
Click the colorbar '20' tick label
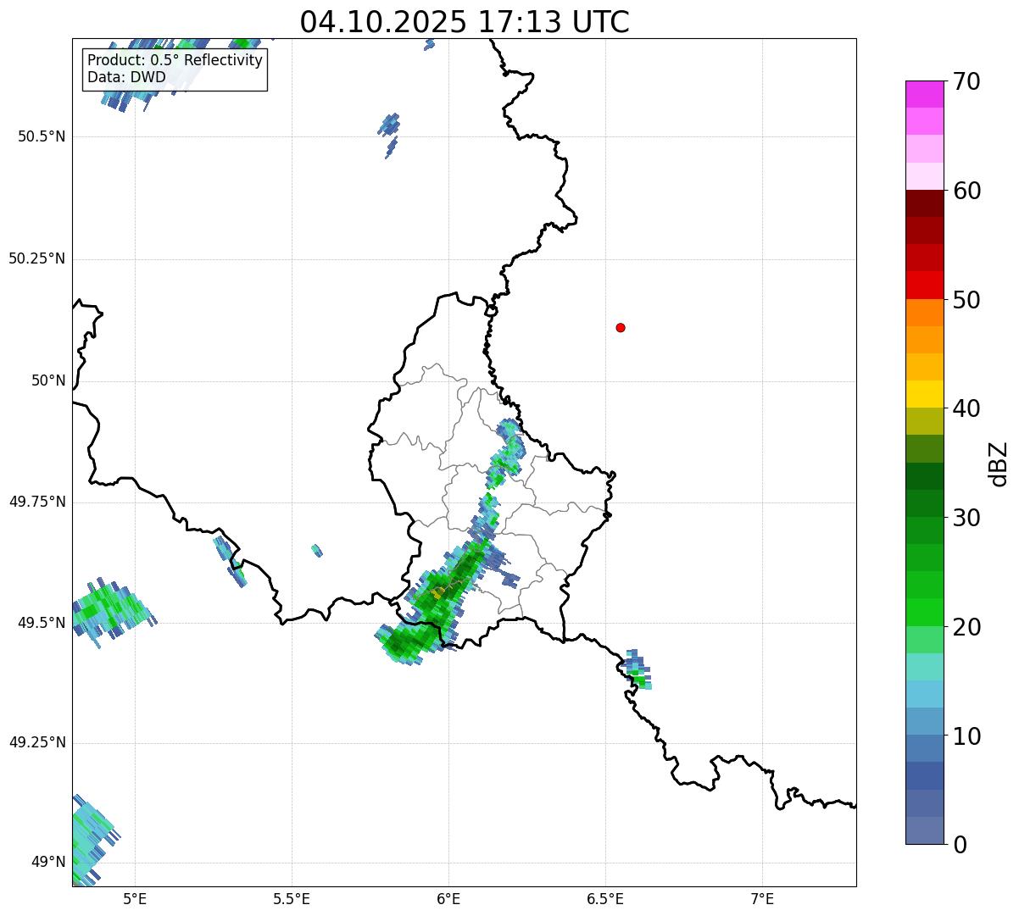966,627
